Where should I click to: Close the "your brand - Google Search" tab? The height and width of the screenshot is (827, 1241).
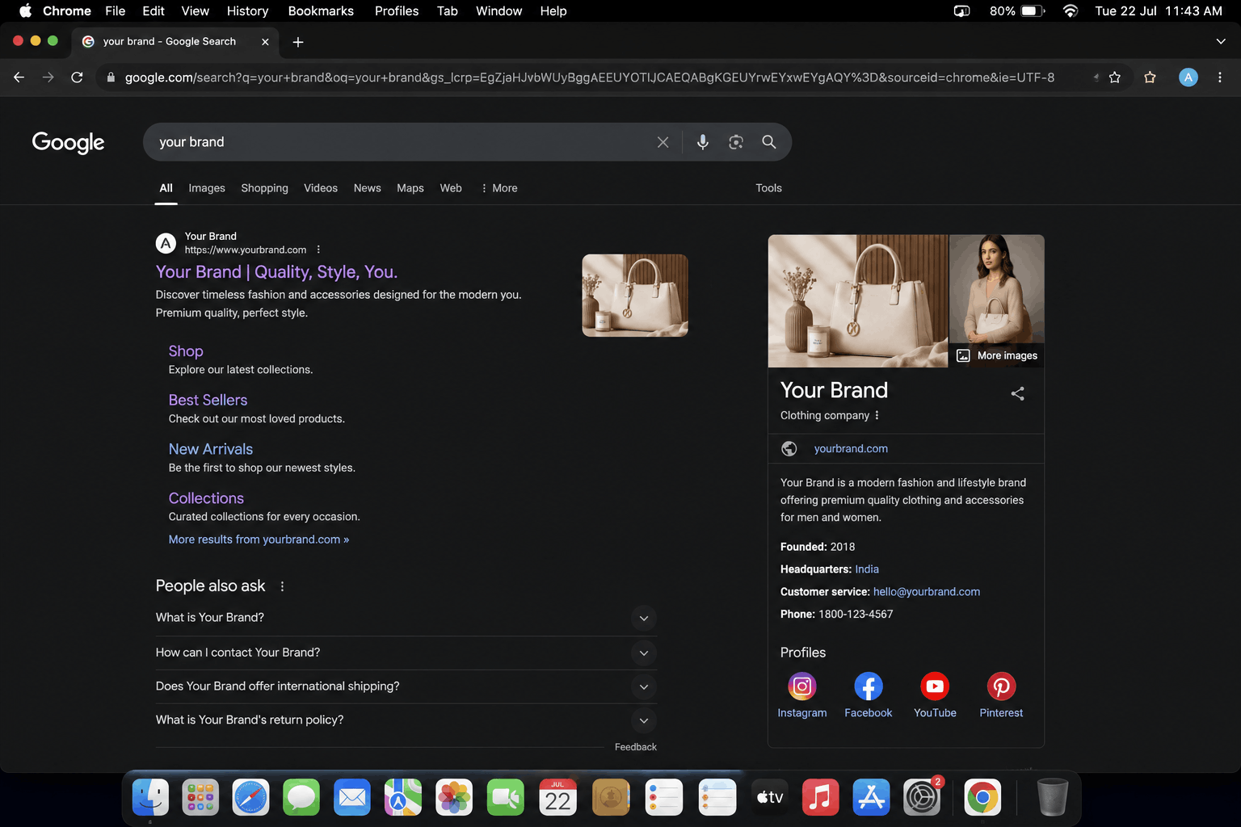265,42
